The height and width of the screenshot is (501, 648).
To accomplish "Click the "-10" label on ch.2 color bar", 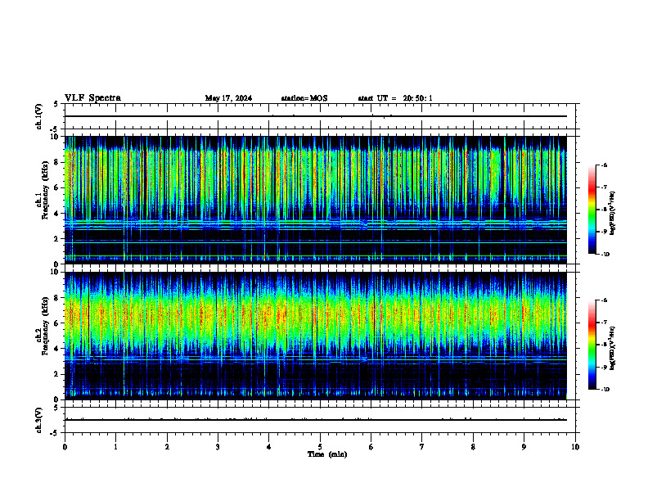I will pos(605,390).
